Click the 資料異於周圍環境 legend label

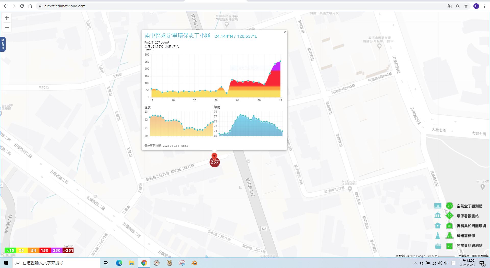coord(471,226)
